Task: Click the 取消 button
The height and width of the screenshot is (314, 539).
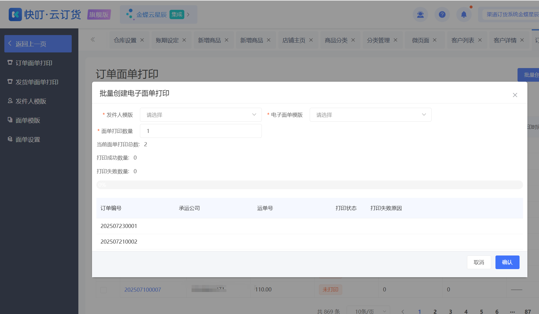Action: tap(479, 262)
